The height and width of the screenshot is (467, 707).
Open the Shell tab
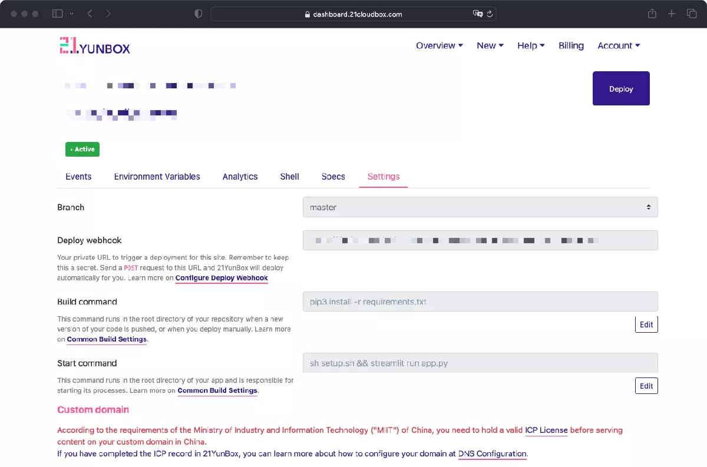pyautogui.click(x=289, y=177)
